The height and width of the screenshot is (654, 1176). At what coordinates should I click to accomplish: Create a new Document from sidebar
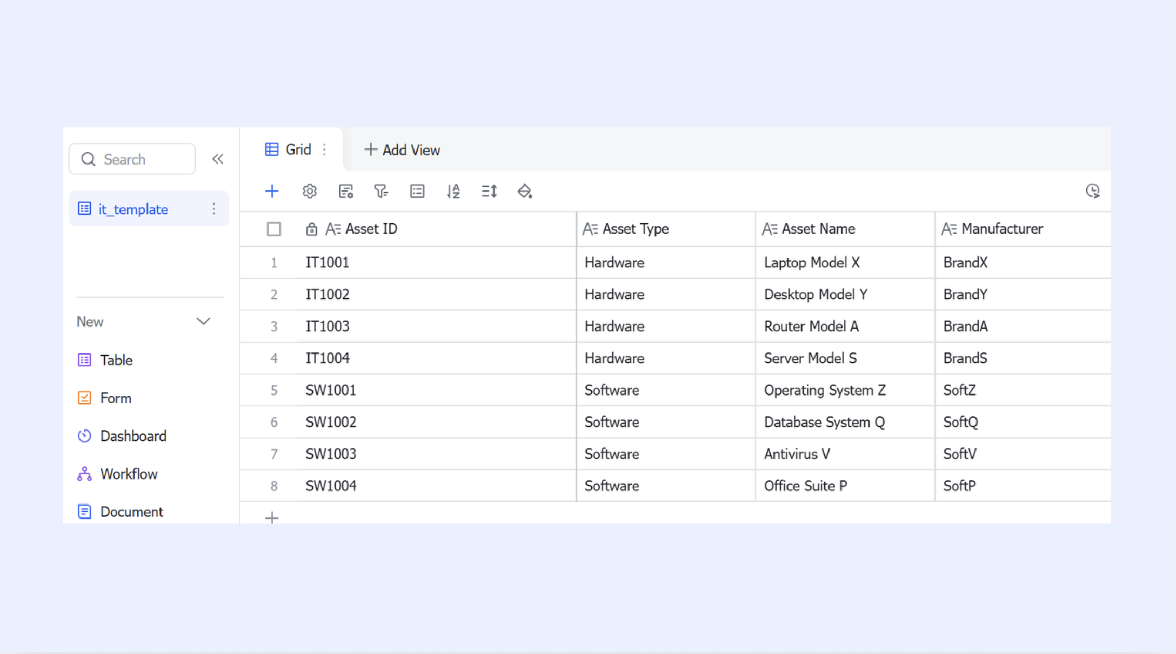[120, 512]
